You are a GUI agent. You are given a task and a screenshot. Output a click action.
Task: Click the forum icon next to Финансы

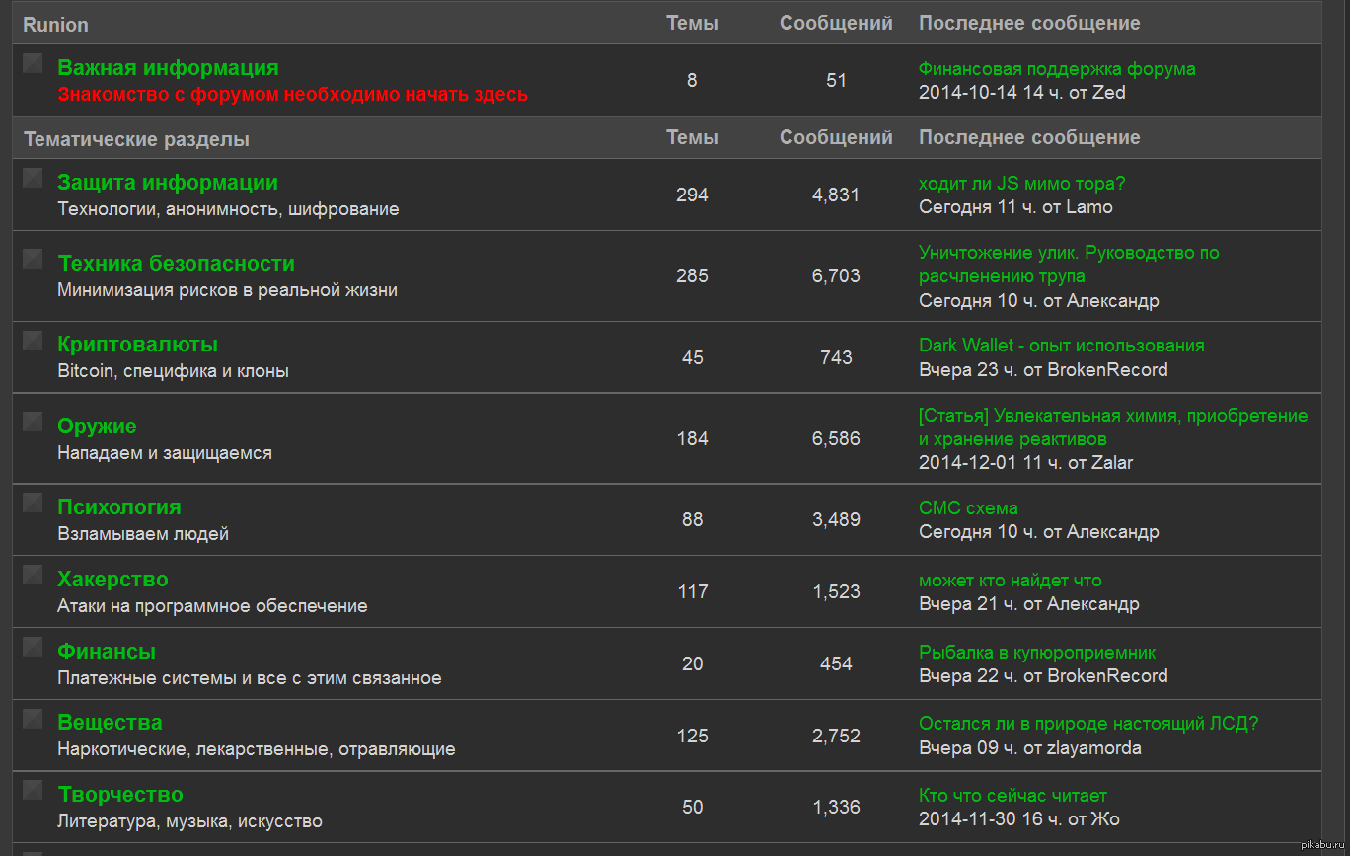point(33,647)
